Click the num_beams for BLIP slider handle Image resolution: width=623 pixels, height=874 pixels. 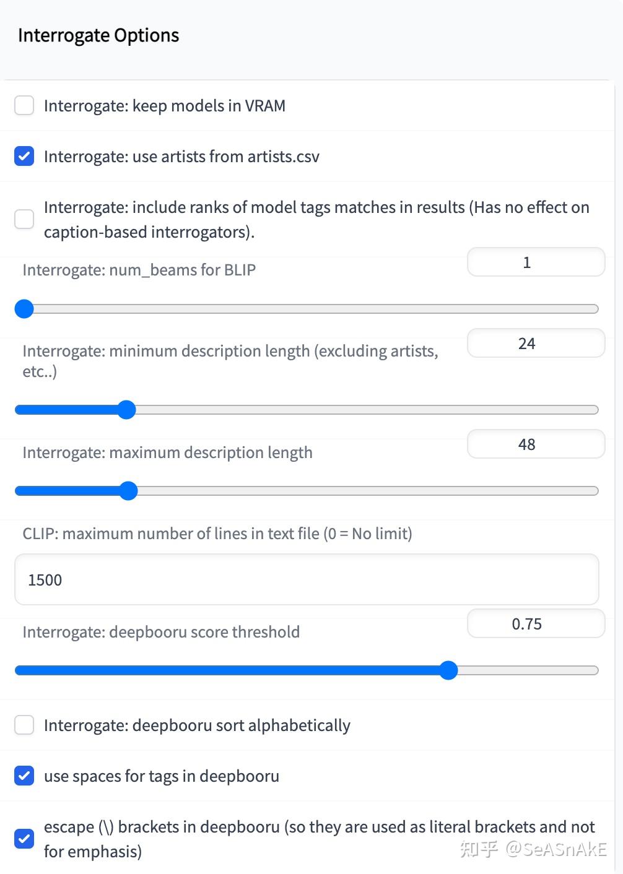tap(24, 308)
